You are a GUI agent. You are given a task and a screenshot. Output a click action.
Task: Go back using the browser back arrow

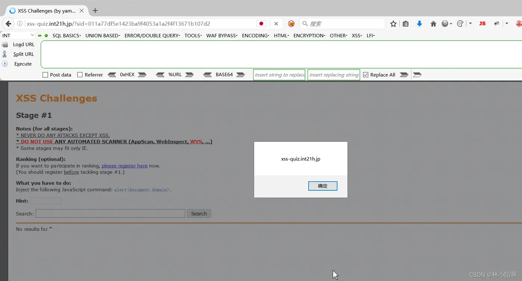(8, 24)
